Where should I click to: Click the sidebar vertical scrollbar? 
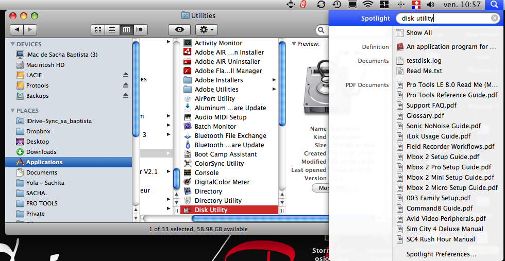(136, 89)
